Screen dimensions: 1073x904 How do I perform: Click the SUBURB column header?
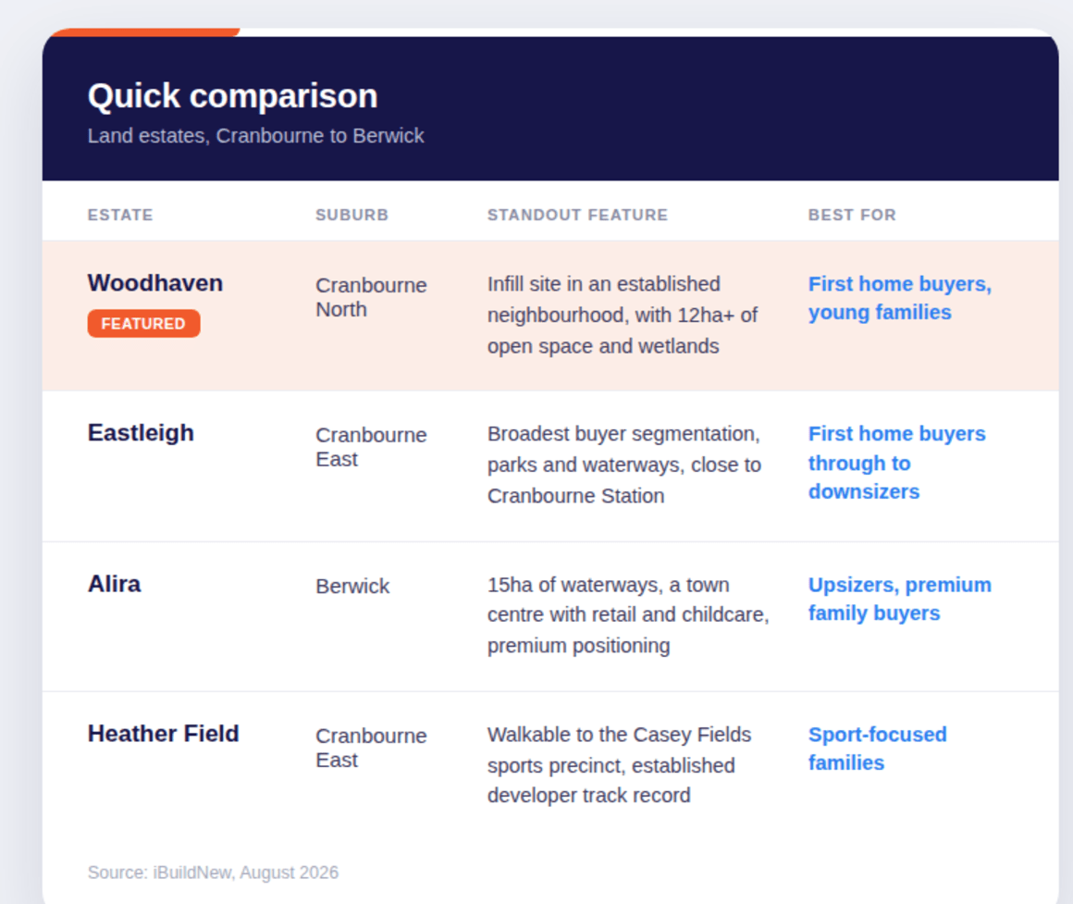[x=351, y=215]
